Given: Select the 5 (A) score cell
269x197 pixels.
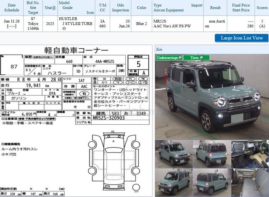Looking at the screenshot, I should point(262,24).
